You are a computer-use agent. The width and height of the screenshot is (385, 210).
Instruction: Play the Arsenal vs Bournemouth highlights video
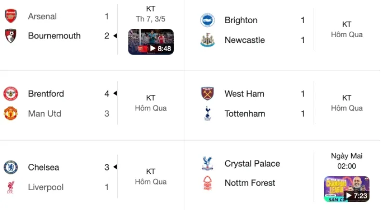(x=151, y=42)
